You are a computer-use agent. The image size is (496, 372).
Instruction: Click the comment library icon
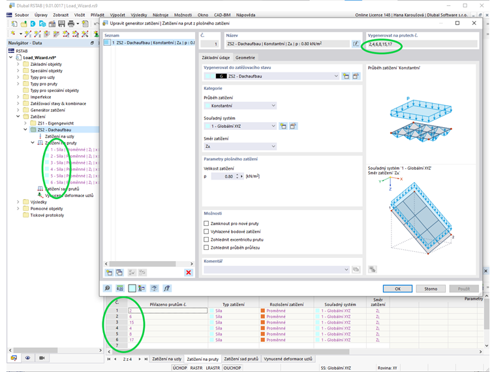[356, 270]
